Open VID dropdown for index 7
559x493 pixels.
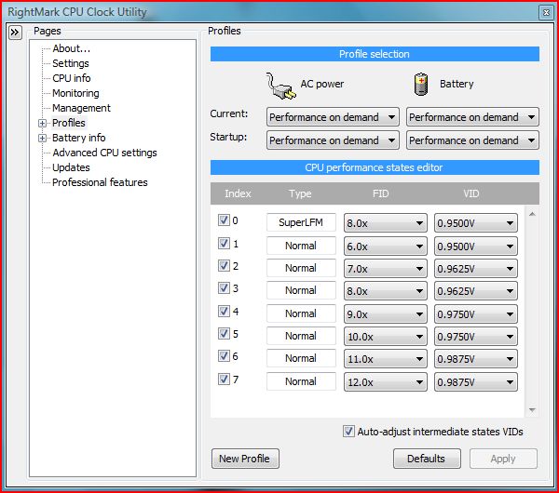476,382
